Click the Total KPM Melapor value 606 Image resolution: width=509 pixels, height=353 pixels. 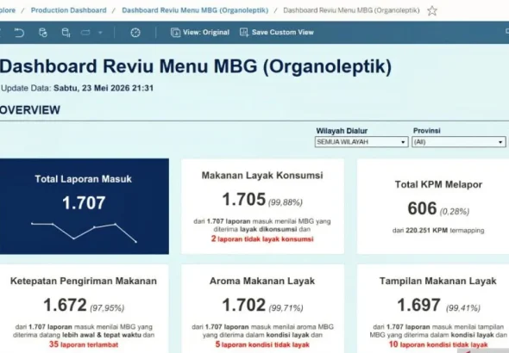coord(422,208)
